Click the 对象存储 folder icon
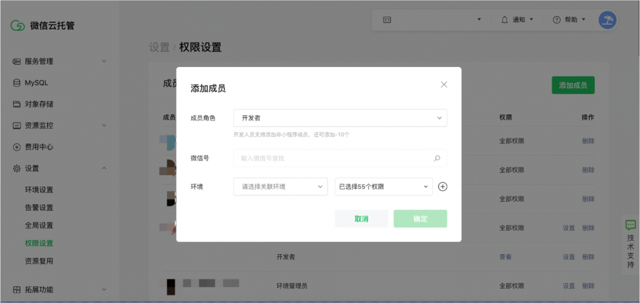 click(17, 104)
